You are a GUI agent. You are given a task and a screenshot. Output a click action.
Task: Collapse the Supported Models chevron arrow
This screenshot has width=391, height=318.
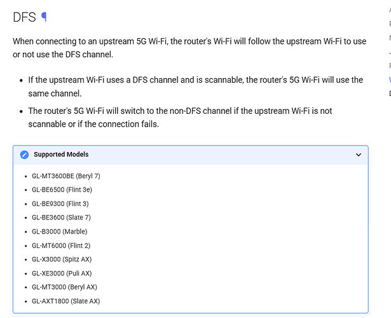(359, 155)
